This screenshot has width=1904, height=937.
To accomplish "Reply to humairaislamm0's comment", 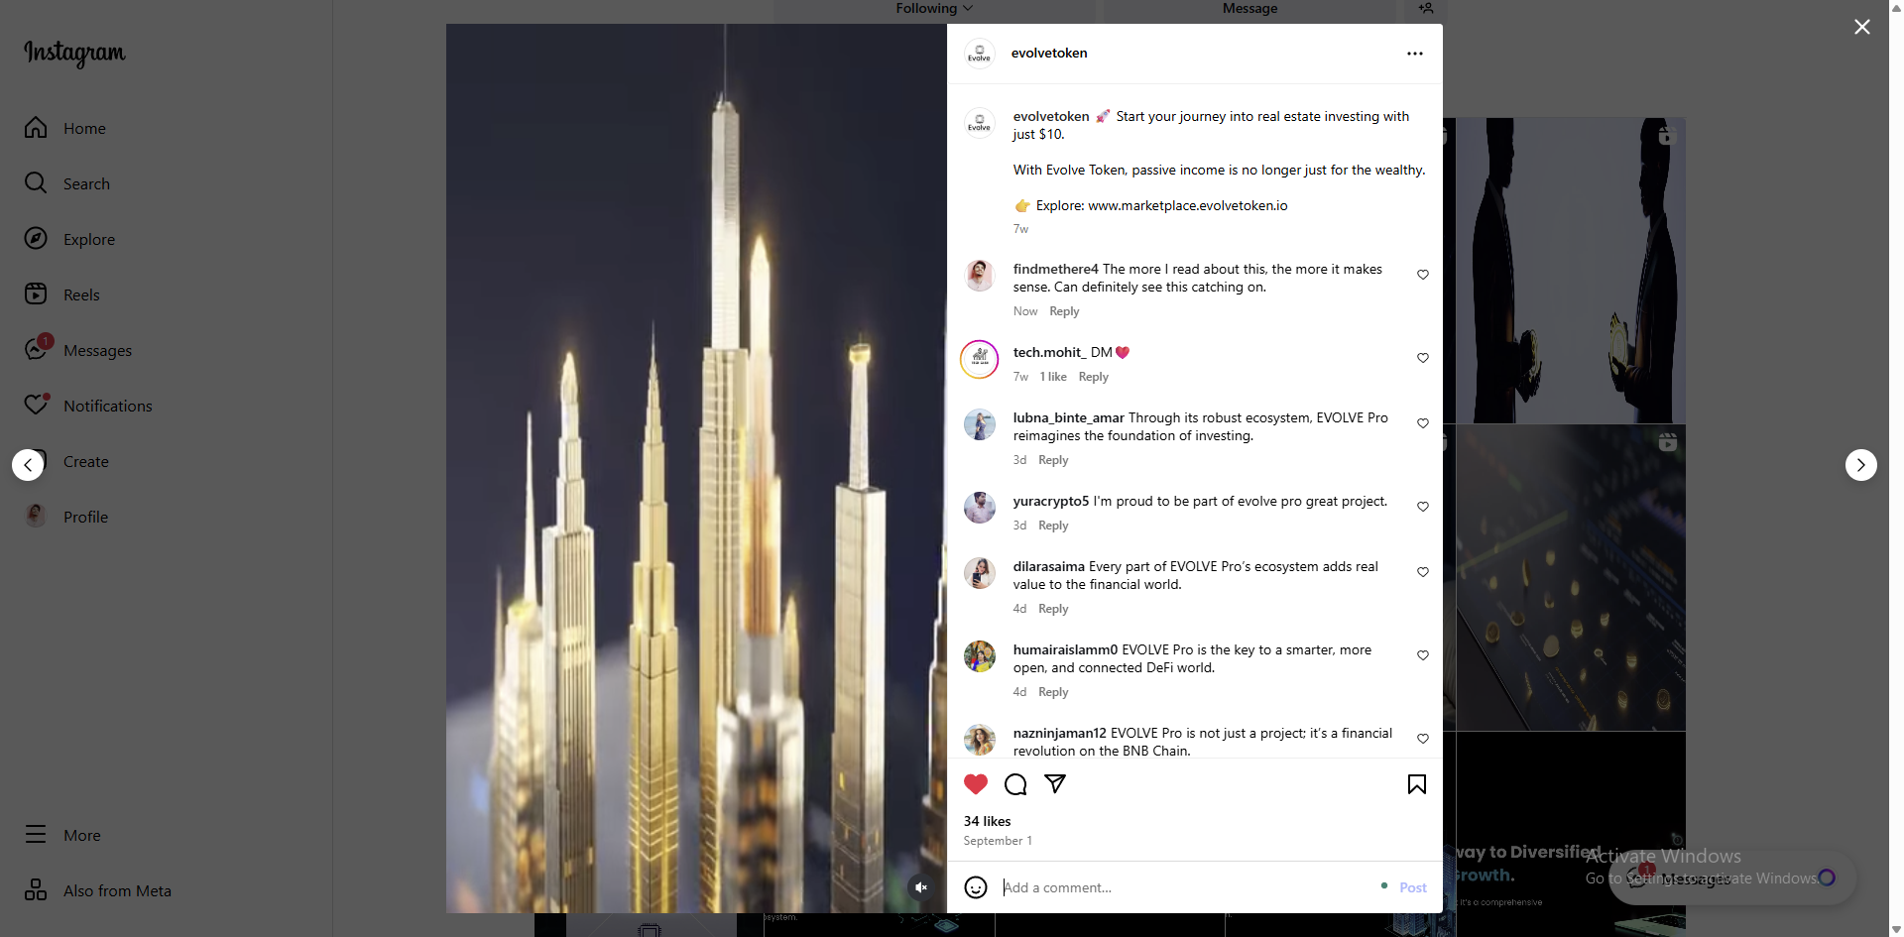I will pos(1053,692).
